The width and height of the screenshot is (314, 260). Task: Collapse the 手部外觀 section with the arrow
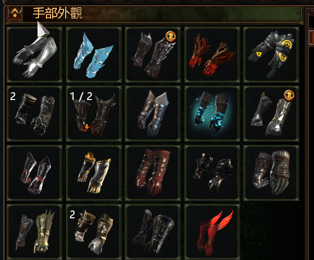pos(15,14)
